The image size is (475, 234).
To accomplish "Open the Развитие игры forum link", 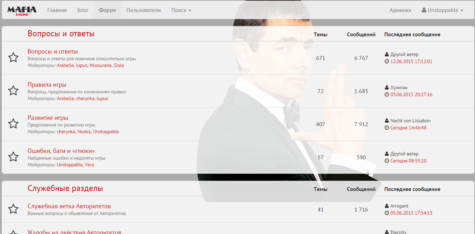I will point(48,118).
